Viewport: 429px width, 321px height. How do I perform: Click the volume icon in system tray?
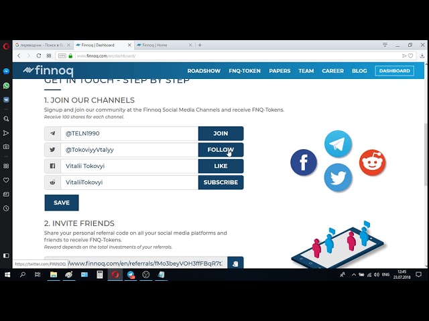[x=377, y=275]
